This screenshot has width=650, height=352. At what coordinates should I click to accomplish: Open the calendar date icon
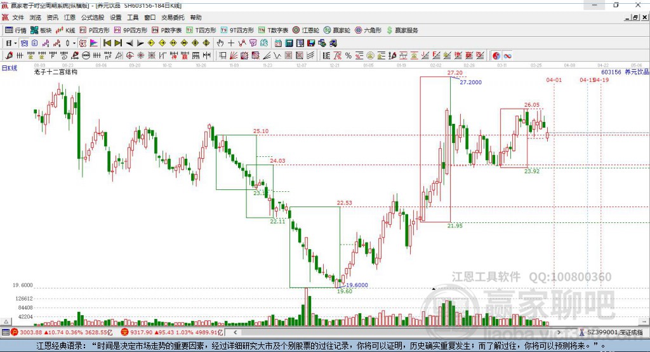pyautogui.click(x=278, y=43)
